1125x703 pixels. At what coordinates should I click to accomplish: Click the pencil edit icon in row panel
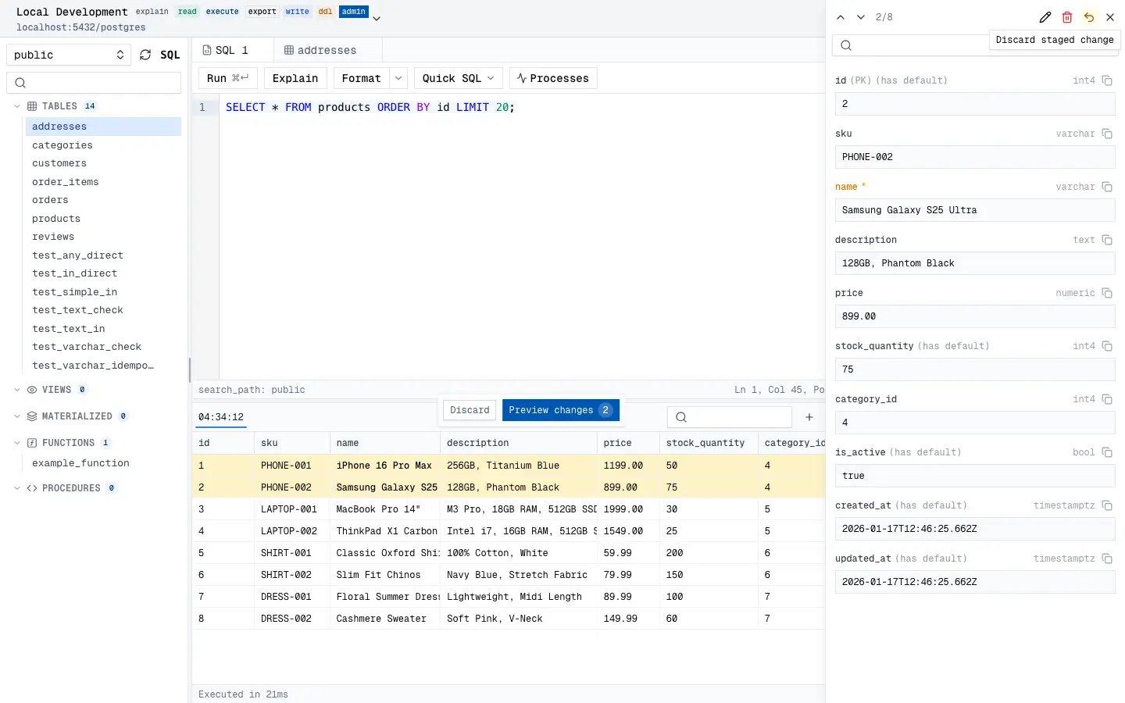[1045, 17]
